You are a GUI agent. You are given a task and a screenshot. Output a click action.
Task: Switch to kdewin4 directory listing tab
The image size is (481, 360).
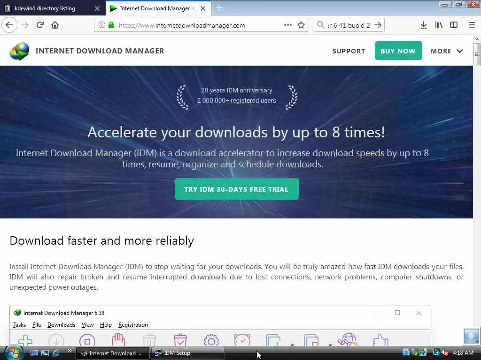pyautogui.click(x=52, y=8)
